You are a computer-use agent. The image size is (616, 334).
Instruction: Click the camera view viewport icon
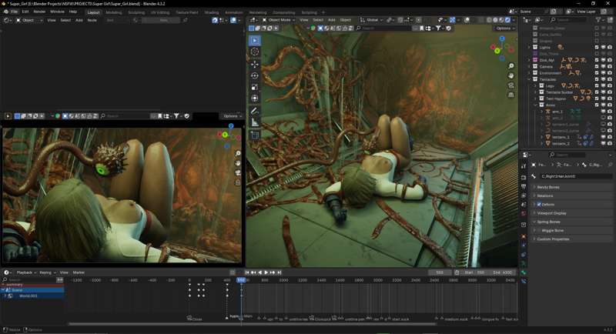point(511,85)
